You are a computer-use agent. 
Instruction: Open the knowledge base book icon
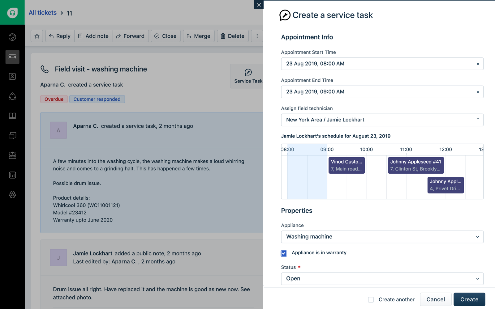[x=12, y=116]
